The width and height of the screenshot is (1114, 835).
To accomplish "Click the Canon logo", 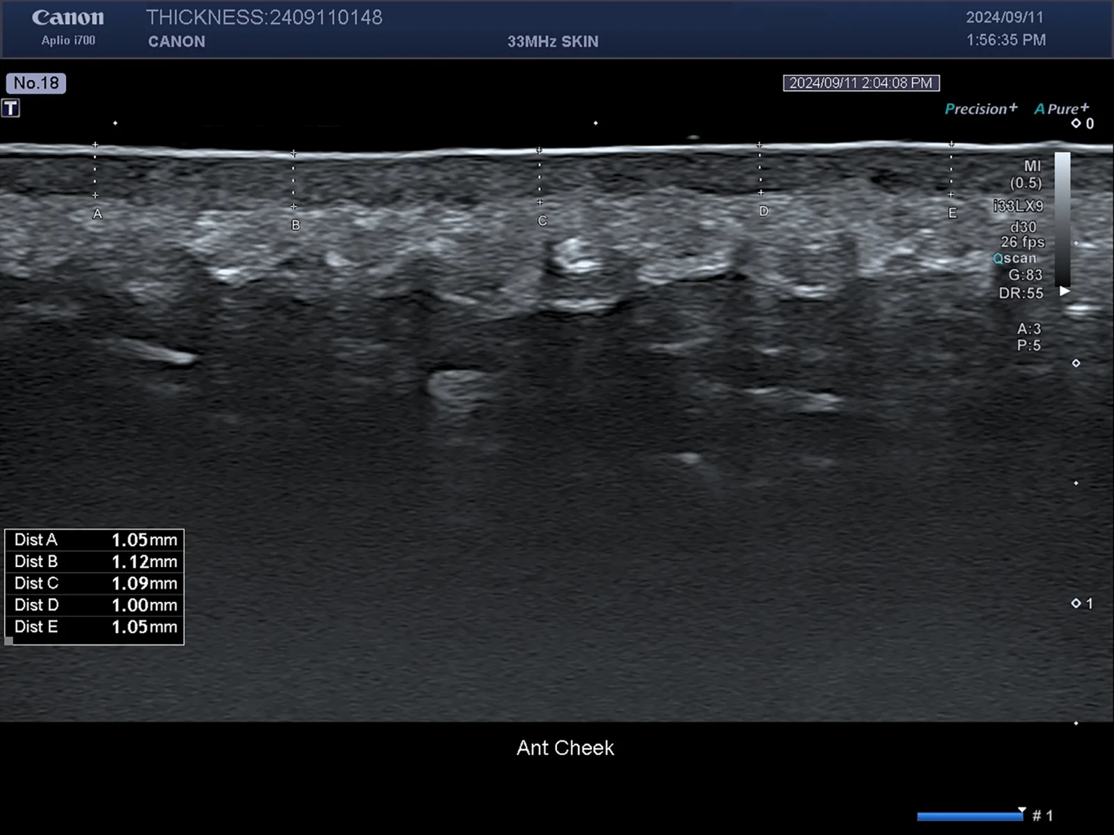I will tap(68, 17).
